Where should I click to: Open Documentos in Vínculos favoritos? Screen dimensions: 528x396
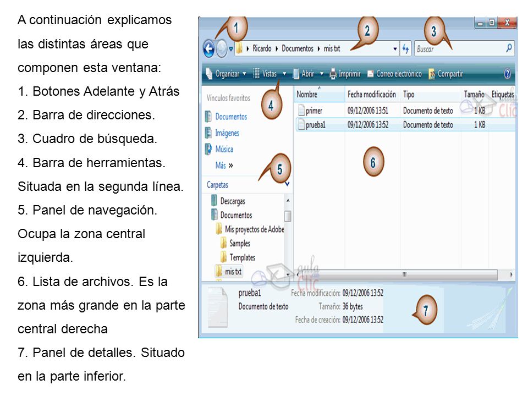pos(231,117)
